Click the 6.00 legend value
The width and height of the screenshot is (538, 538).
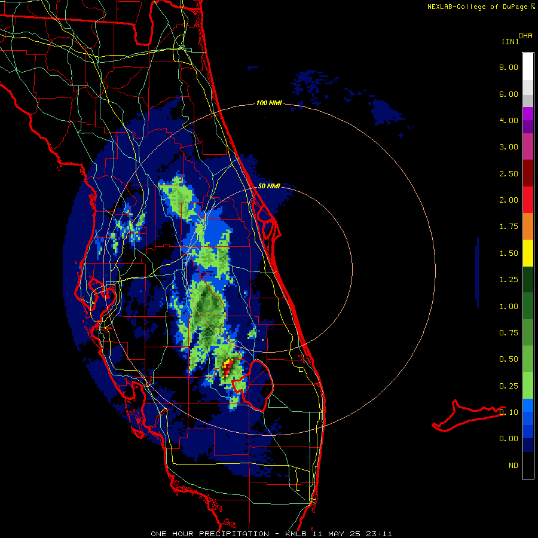coord(509,94)
